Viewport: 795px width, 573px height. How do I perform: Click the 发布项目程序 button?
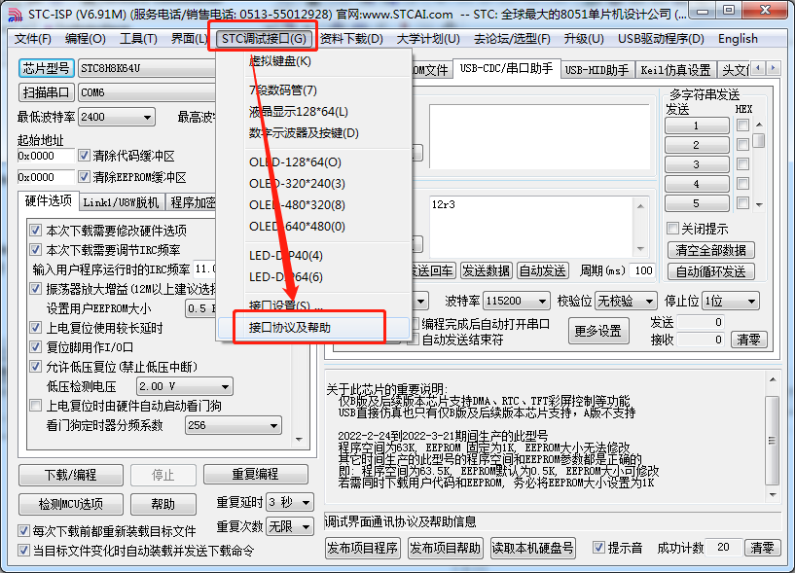[363, 548]
